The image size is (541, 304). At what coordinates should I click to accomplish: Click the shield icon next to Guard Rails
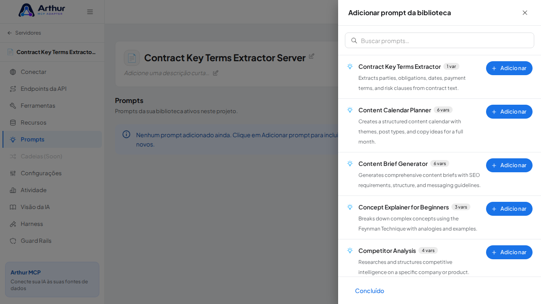coord(13,241)
